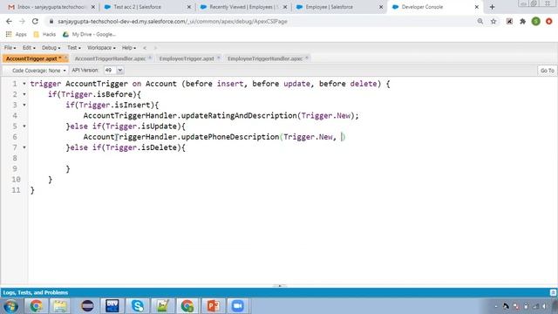Close the EmployeeTrigger.apxt editor tab
The width and height of the screenshot is (558, 314).
(219, 58)
